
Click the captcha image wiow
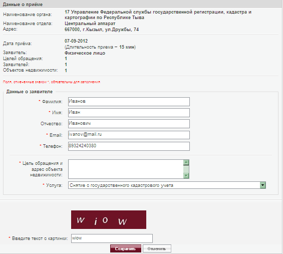tap(109, 219)
